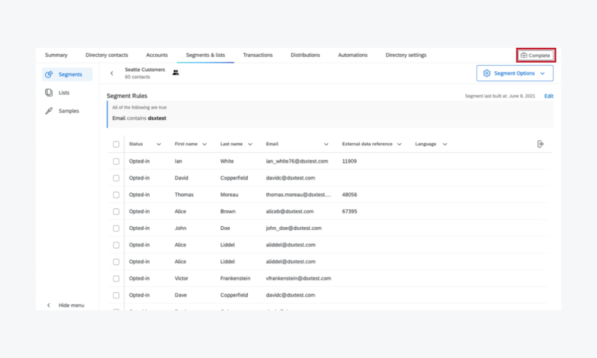Screen dimensions: 597x358
Task: Click the export contacts icon above the table
Action: tap(540, 144)
